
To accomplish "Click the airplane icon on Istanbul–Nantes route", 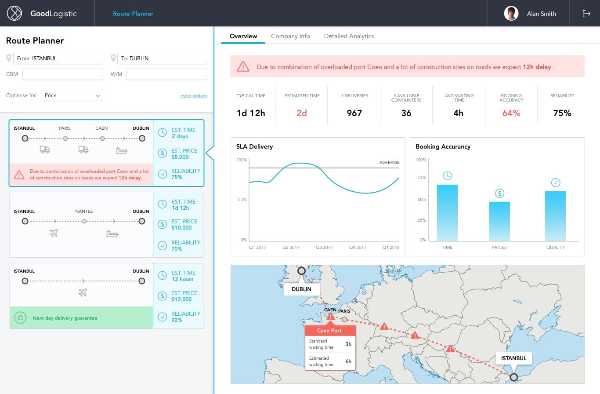I will (54, 233).
